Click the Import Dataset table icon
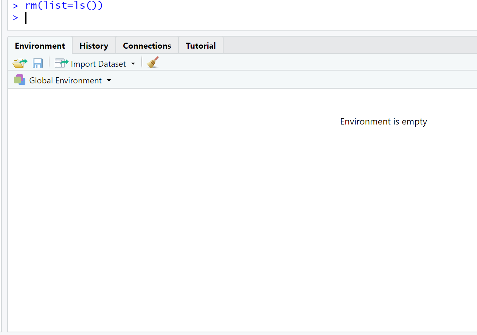477x335 pixels. pyautogui.click(x=62, y=63)
